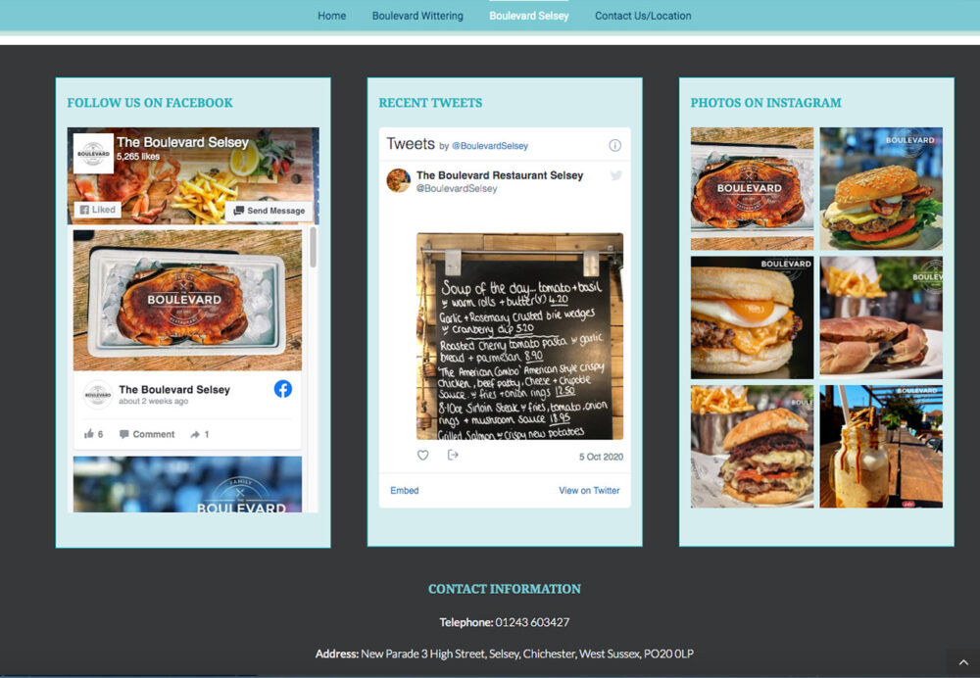This screenshot has width=980, height=678.
Task: Select Boulevard Selsey nav item
Action: [529, 16]
